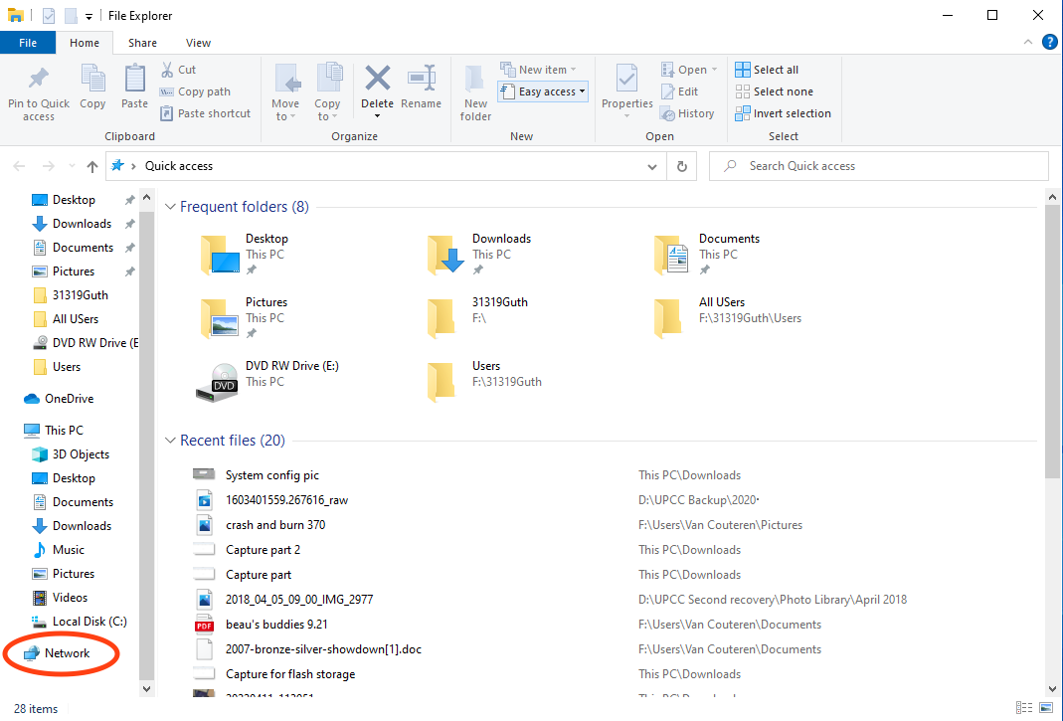Click the Paste clipboard icon
Screen dimensions: 1063x721
(134, 79)
